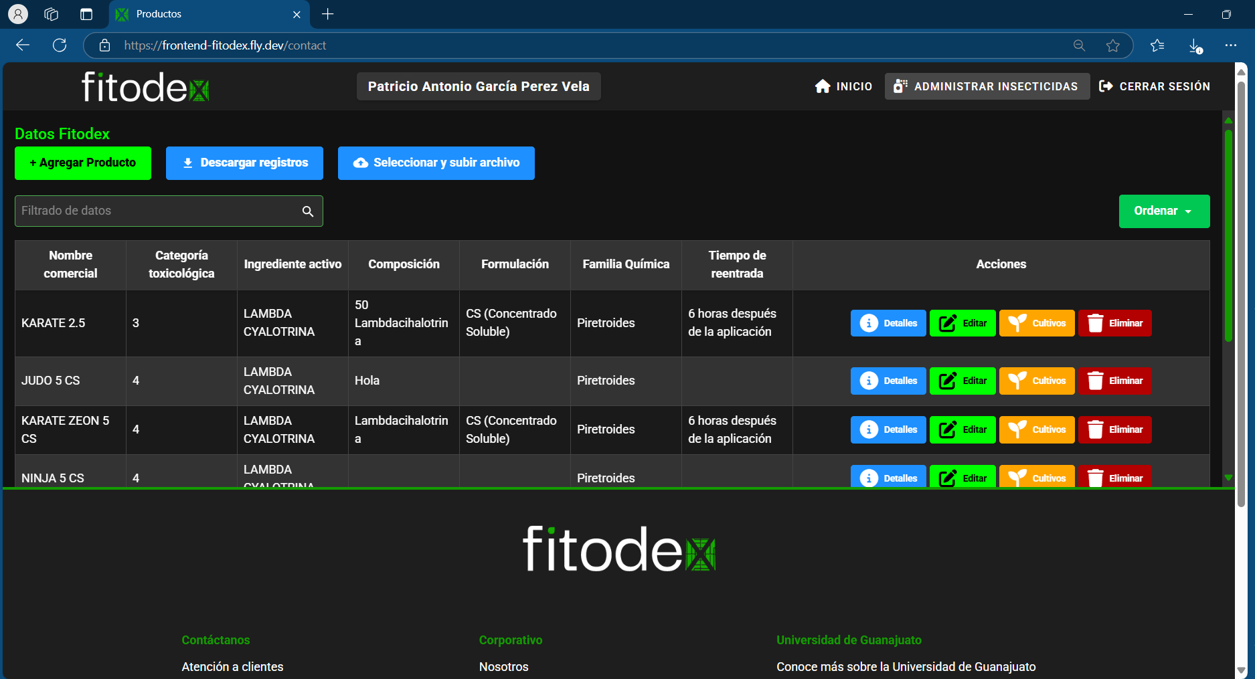Open Detalles for JUDO 5 CS
Screen dimensions: 1255x679
click(888, 381)
